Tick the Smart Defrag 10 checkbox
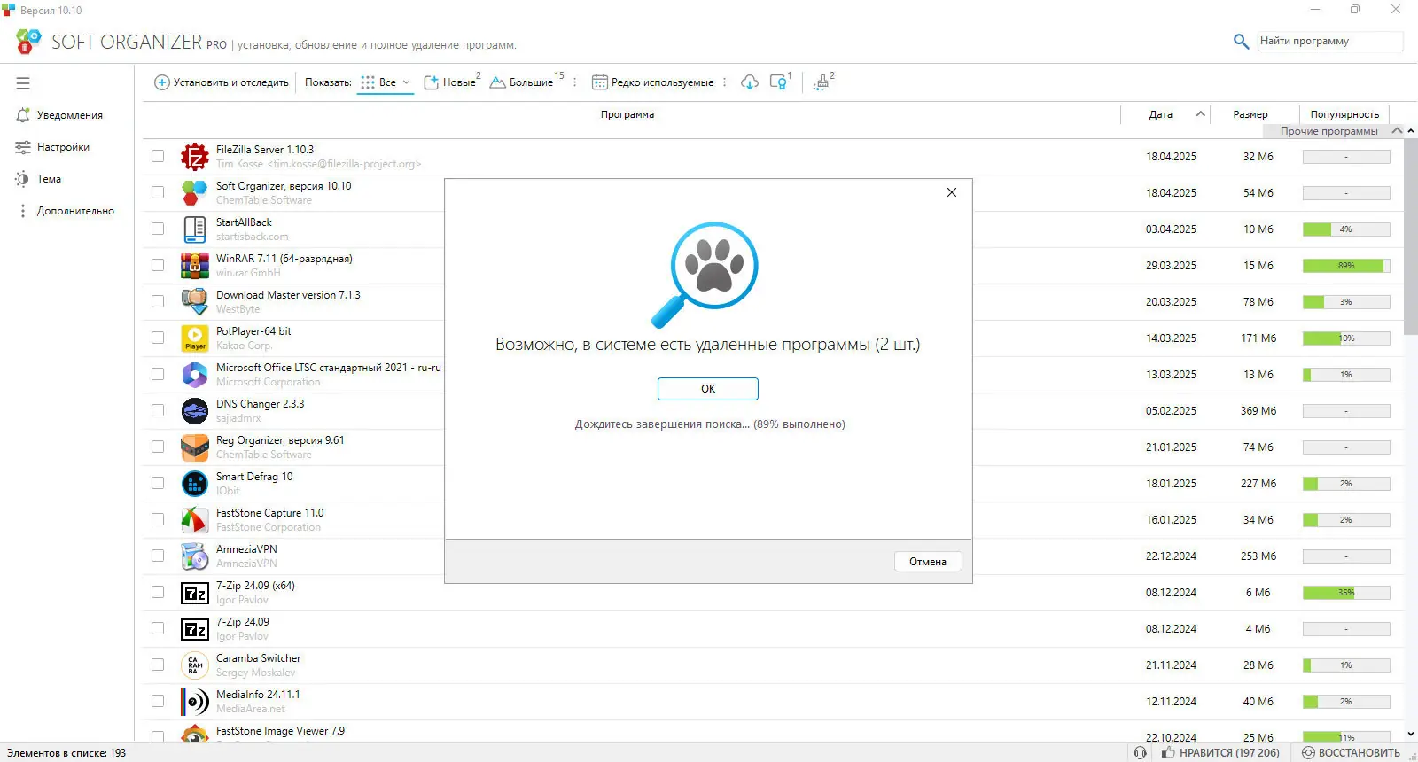1418x762 pixels. click(x=158, y=484)
